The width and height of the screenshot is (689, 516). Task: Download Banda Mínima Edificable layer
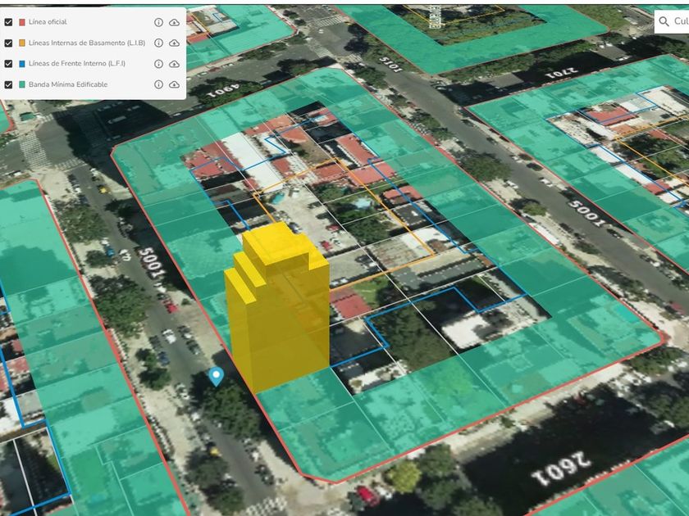point(175,84)
